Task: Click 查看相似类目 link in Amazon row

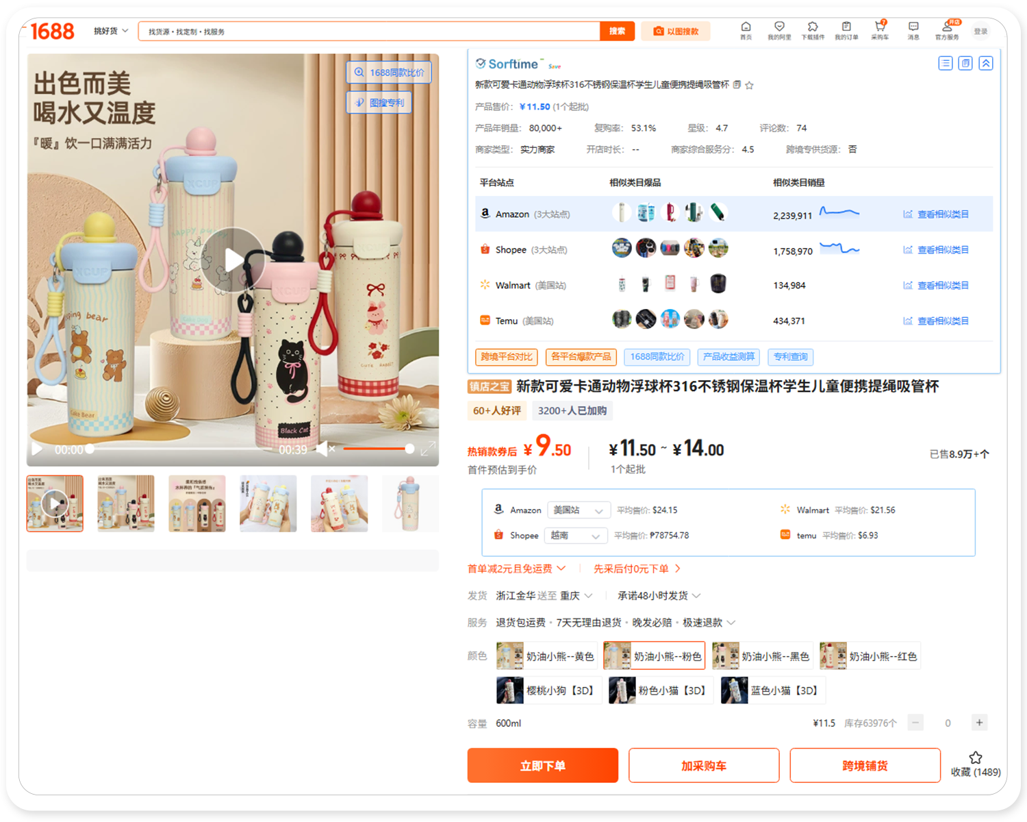Action: coord(936,214)
